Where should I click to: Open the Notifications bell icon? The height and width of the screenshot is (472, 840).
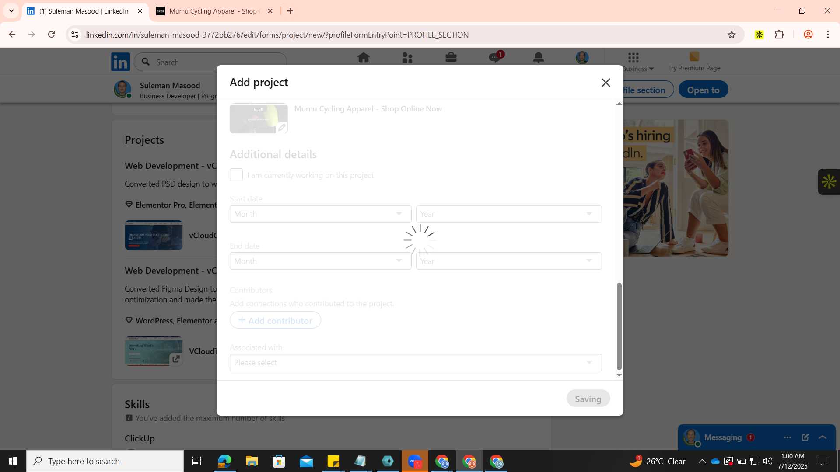tap(538, 58)
